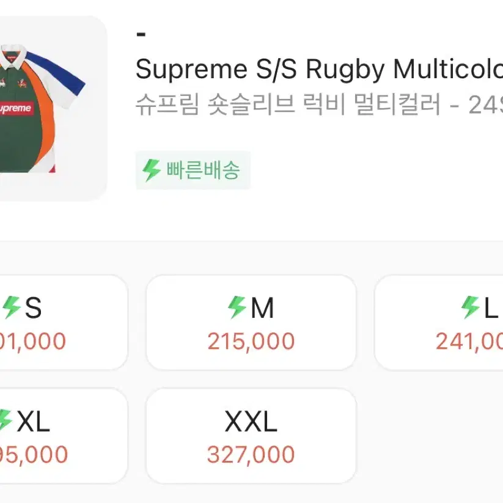Click the S price ending in 01,000
This screenshot has height=503, width=503.
[33, 341]
